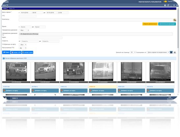Image resolution: width=180 pixels, height=137 pixels.
Task: Open the dark pickup photo thumbnail
Action: tap(74, 72)
